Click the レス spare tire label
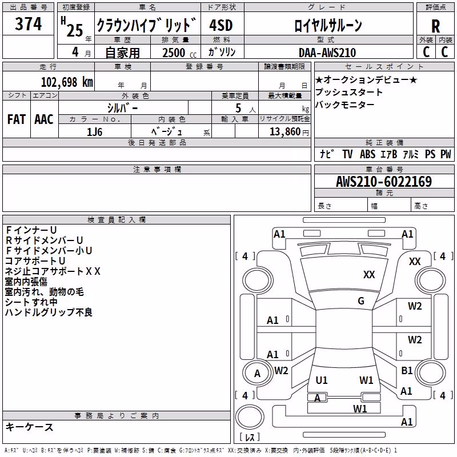457x457 pixels. pyautogui.click(x=250, y=436)
